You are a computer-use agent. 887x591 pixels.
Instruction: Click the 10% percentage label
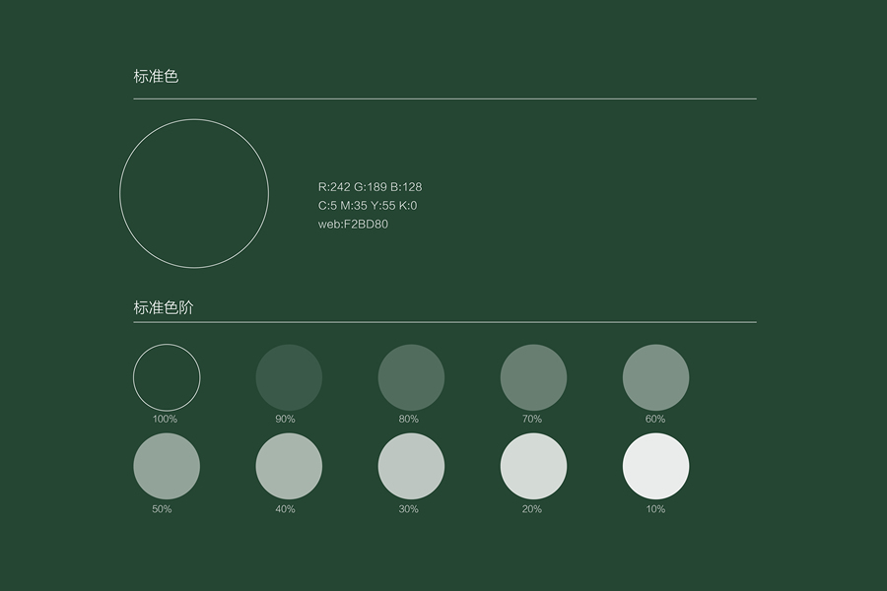654,509
